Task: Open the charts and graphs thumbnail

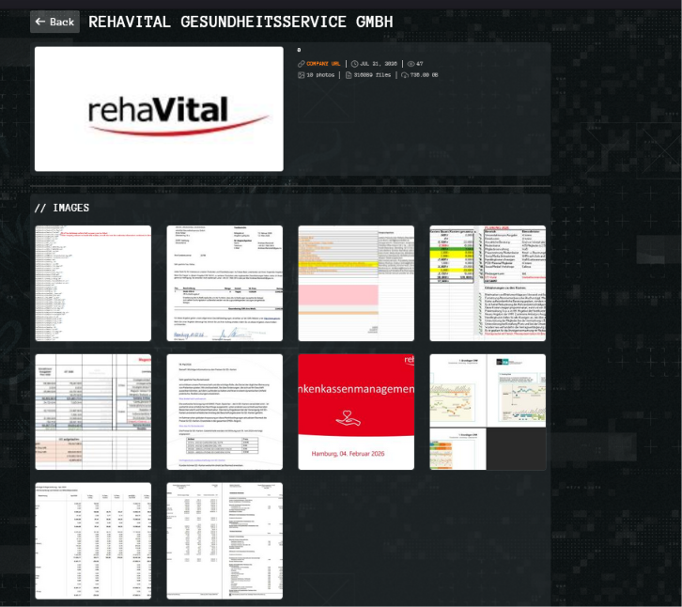Action: click(x=488, y=412)
